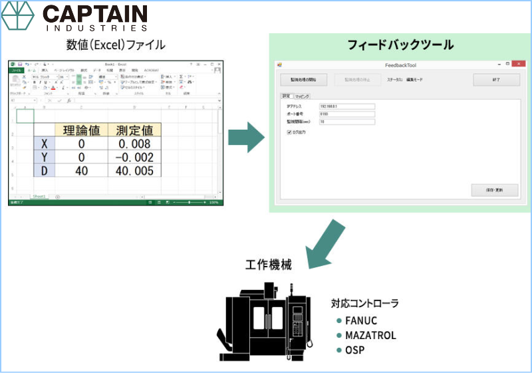Open the font name dropdown in Excel
The image size is (532, 373).
pyautogui.click(x=57, y=76)
